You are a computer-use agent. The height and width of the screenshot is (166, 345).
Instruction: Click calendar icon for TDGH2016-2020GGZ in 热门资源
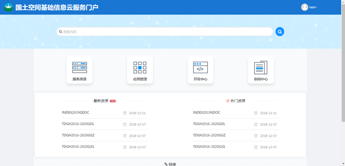coord(256,136)
